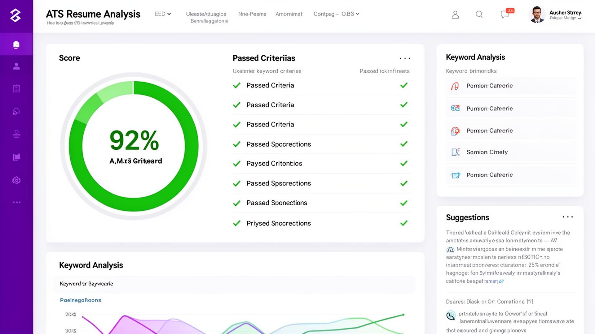Click the round icon by the third Pomion Catrerie
The height and width of the screenshot is (334, 595).
pyautogui.click(x=455, y=131)
